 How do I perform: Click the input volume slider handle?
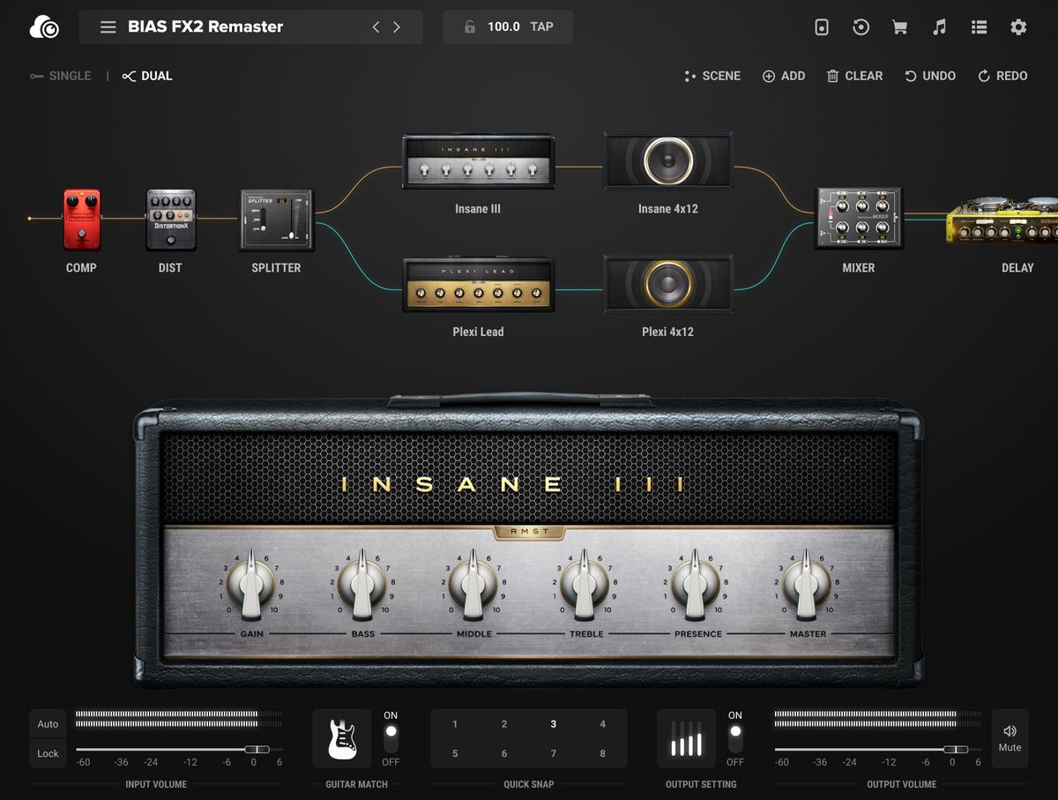coord(257,749)
